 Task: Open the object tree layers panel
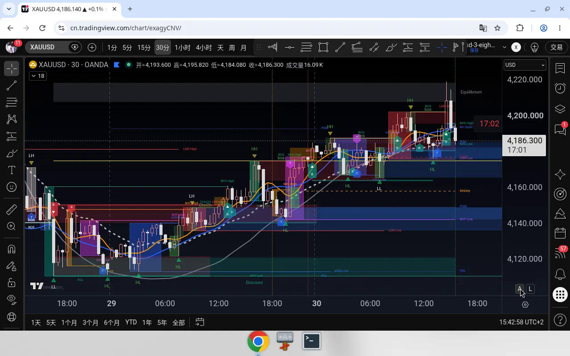560,109
